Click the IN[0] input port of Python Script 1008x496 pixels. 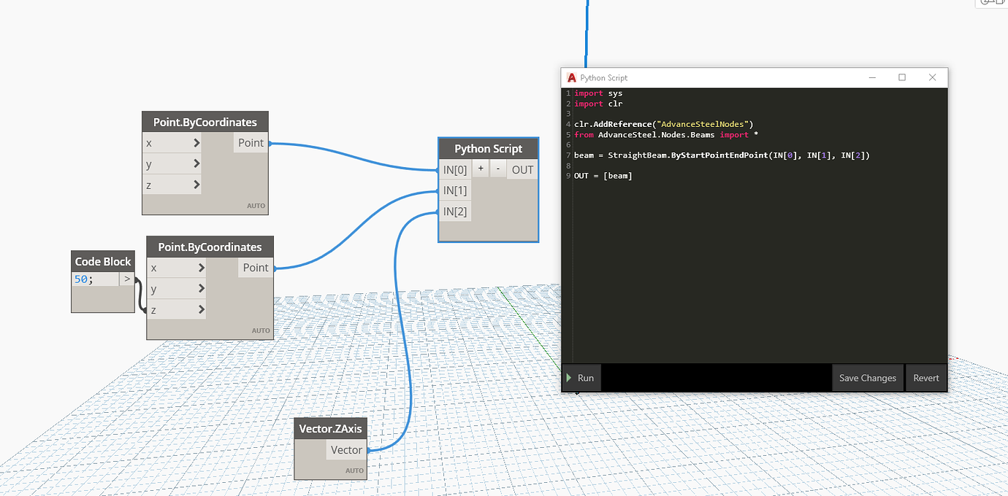pos(455,168)
